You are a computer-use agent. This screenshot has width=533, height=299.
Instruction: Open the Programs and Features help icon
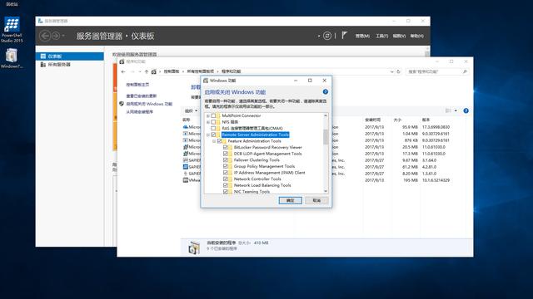pyautogui.click(x=466, y=110)
